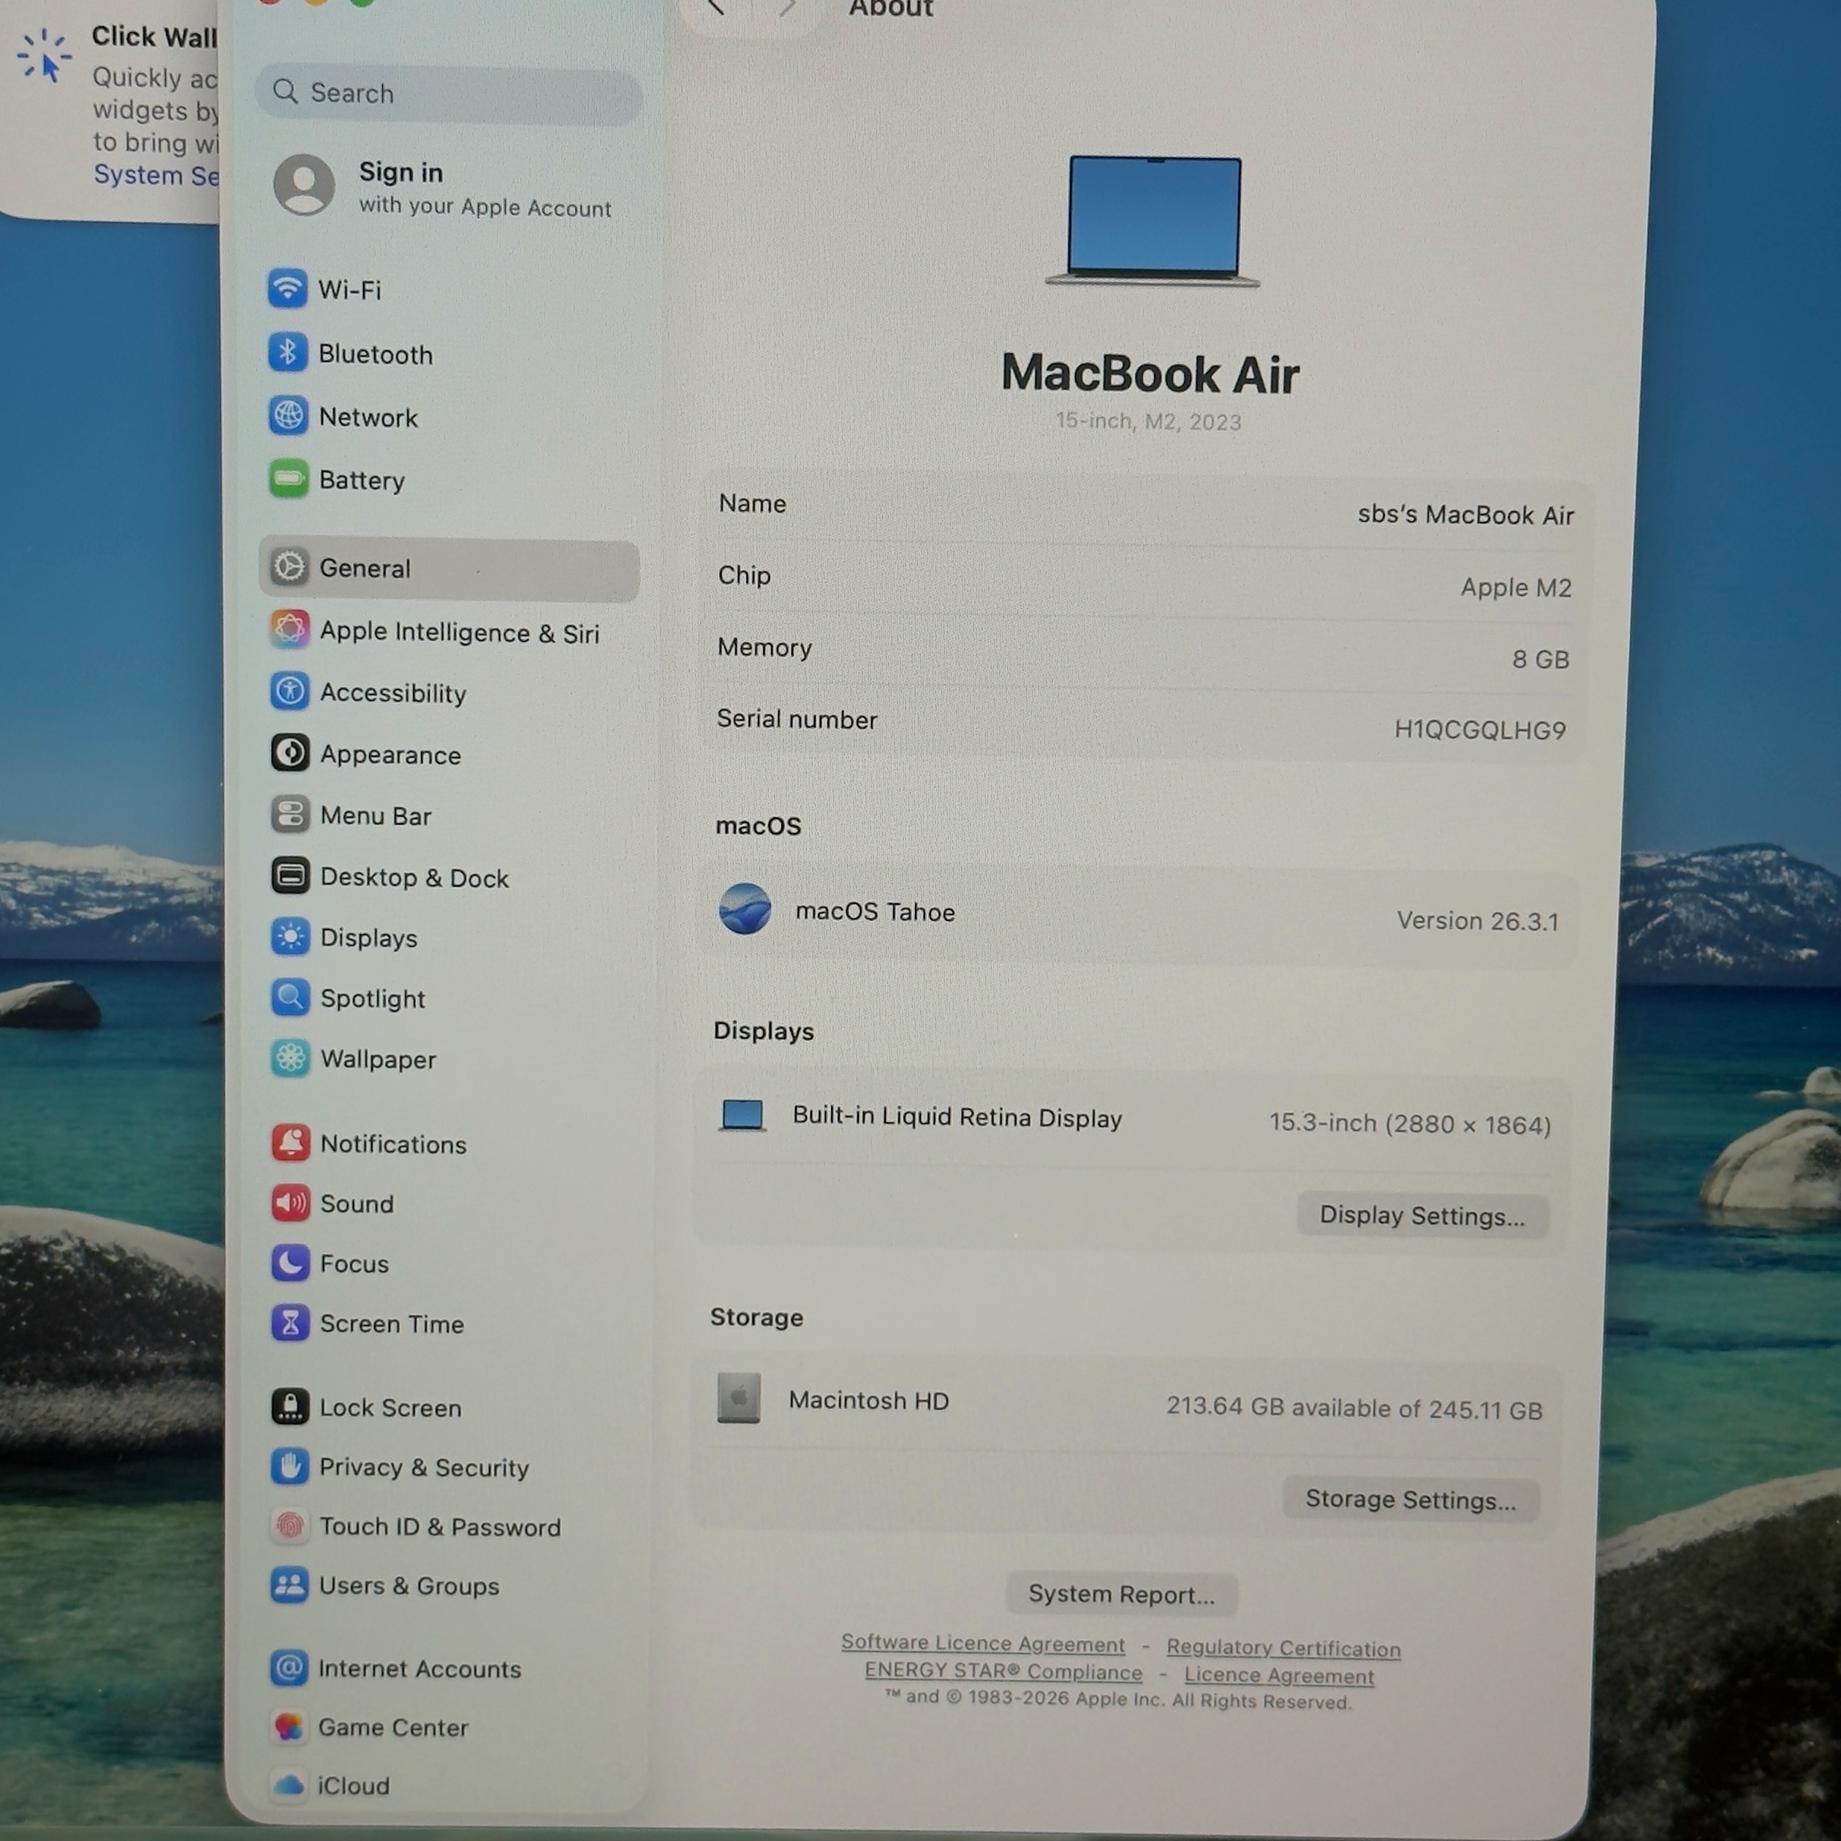Image resolution: width=1841 pixels, height=1841 pixels.
Task: Click the "Chip" row label
Action: 744,576
